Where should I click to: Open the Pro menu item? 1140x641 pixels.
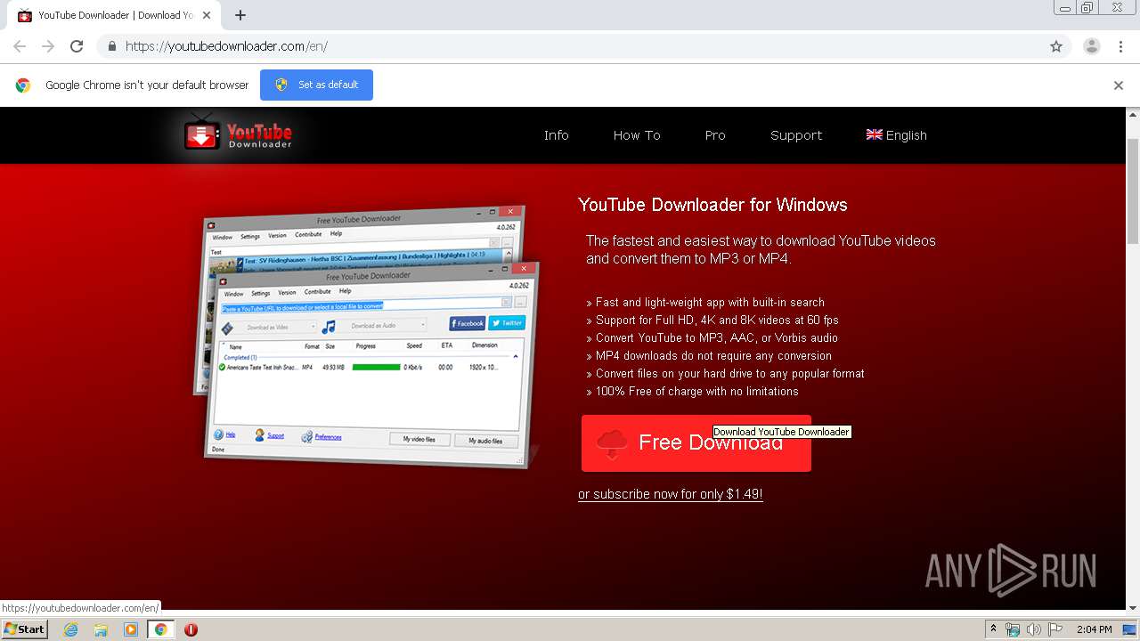(x=715, y=135)
